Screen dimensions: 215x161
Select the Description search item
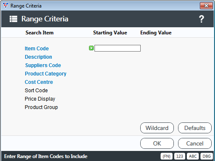(38, 57)
